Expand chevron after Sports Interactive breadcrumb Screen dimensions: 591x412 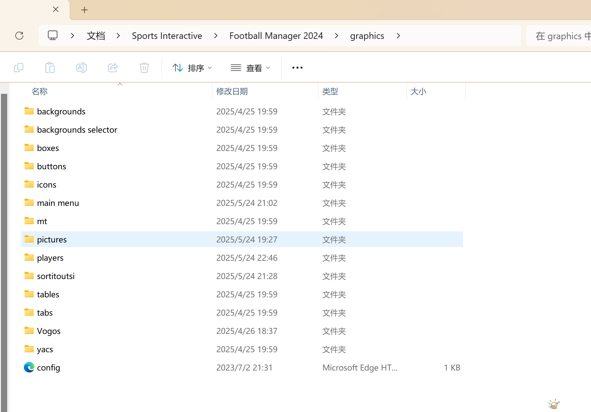pos(216,36)
